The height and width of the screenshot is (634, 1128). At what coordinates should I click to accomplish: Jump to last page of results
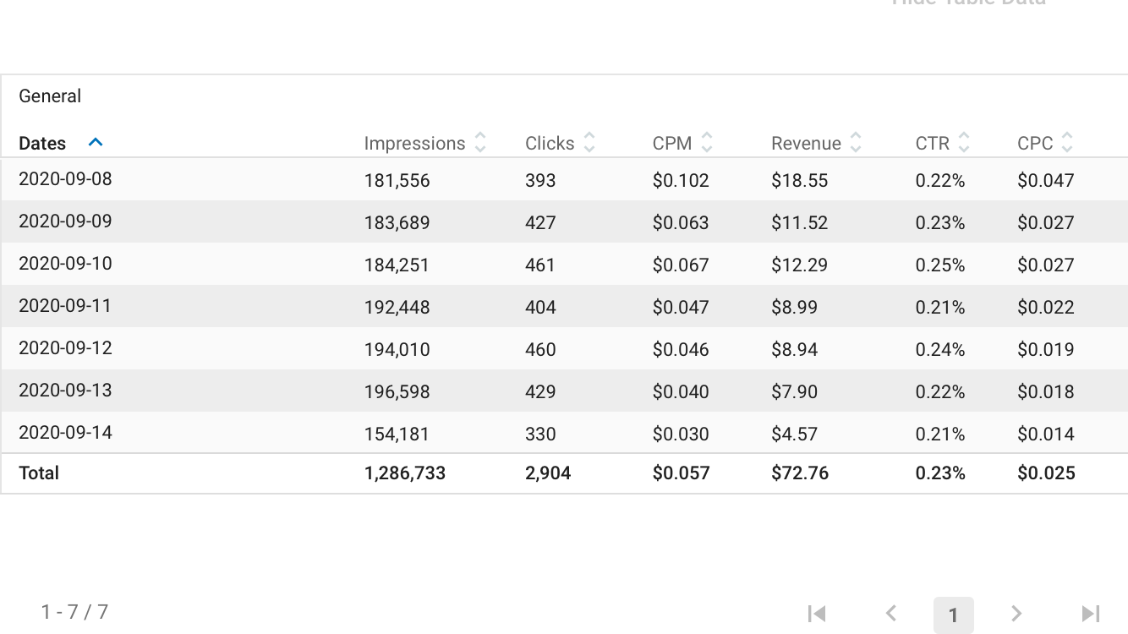coord(1091,614)
